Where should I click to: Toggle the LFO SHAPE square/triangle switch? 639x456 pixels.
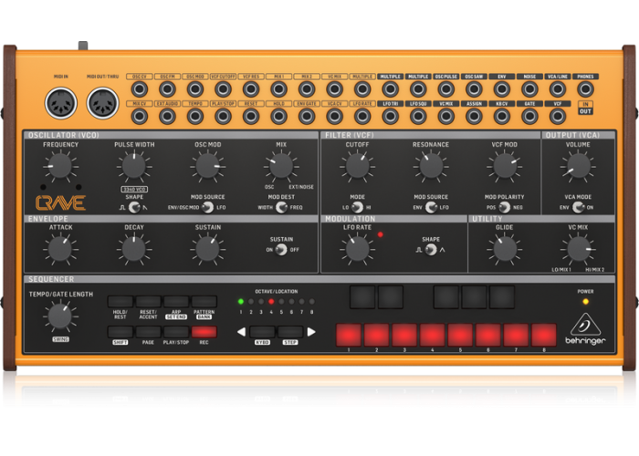coord(431,250)
